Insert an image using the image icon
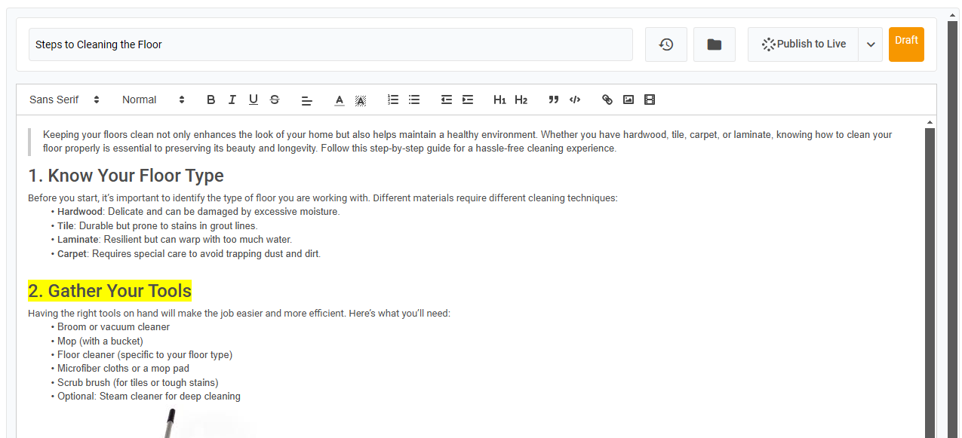Image resolution: width=962 pixels, height=438 pixels. tap(629, 100)
